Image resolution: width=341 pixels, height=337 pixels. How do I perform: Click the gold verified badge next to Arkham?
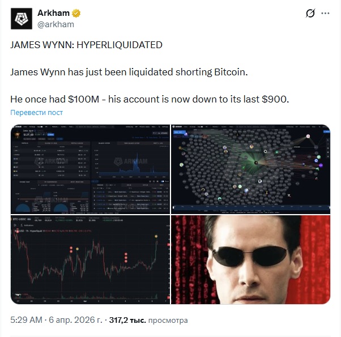pos(76,13)
